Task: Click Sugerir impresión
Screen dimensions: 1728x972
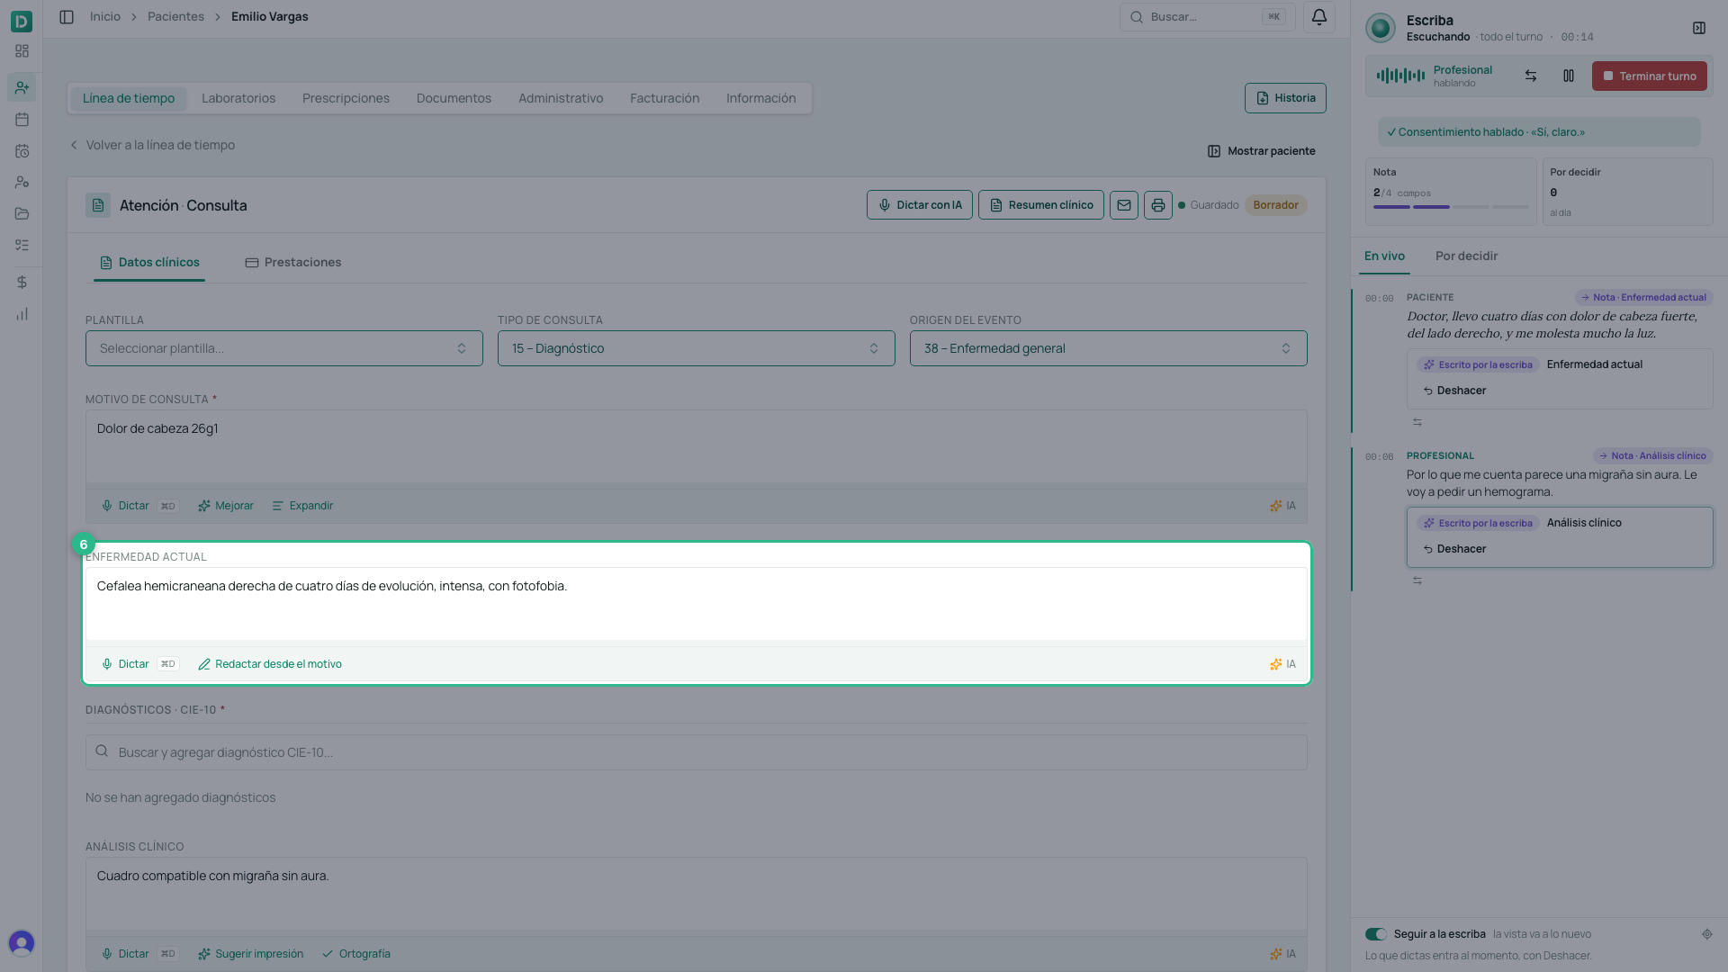Action: [251, 954]
